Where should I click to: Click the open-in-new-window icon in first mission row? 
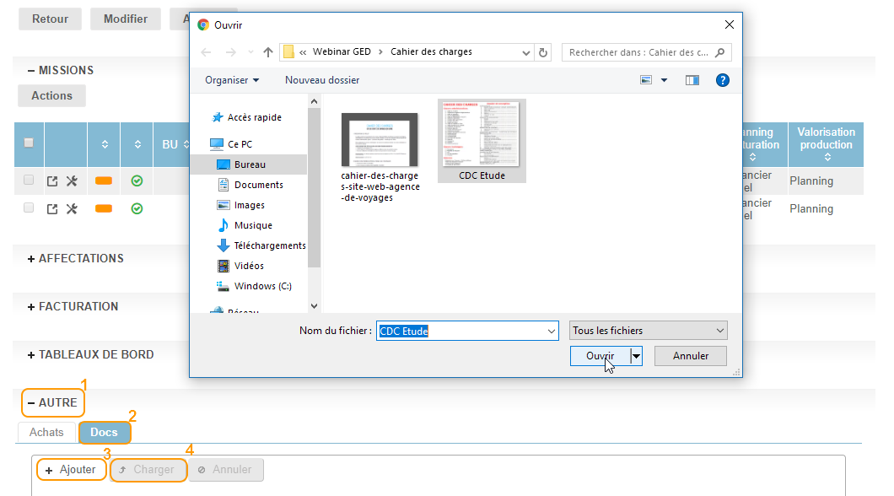[52, 181]
